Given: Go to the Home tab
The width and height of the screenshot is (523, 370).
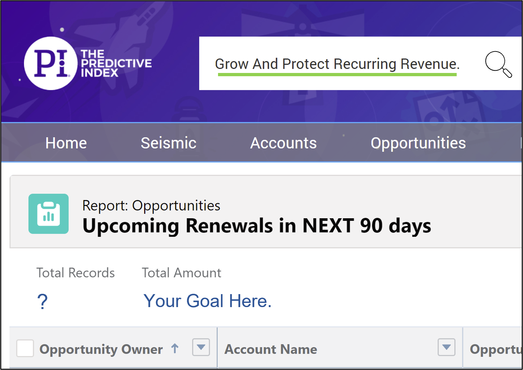Looking at the screenshot, I should point(66,143).
